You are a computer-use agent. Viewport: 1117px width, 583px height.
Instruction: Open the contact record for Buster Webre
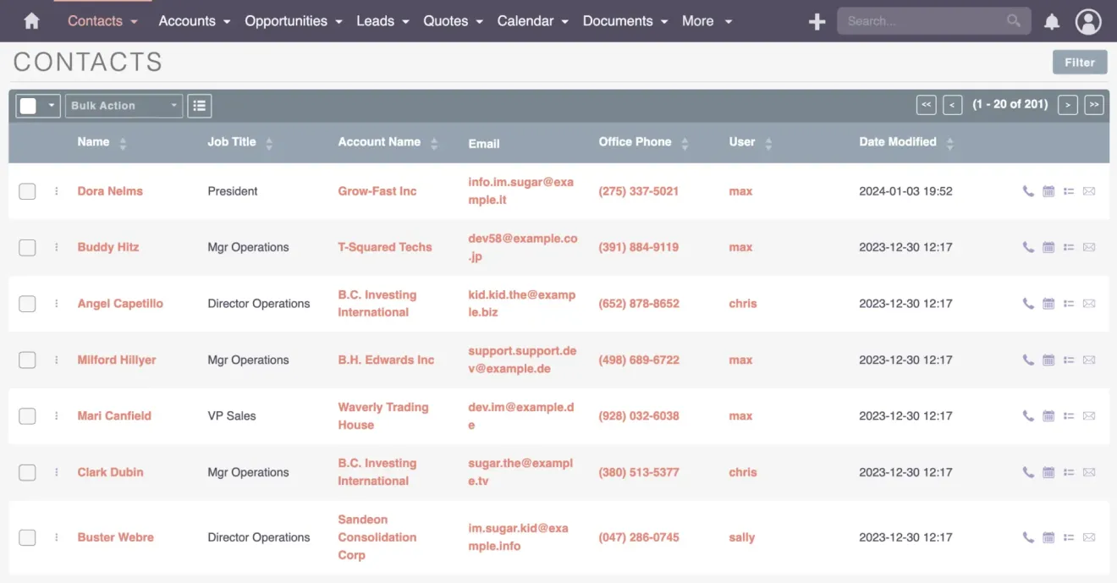coord(115,537)
